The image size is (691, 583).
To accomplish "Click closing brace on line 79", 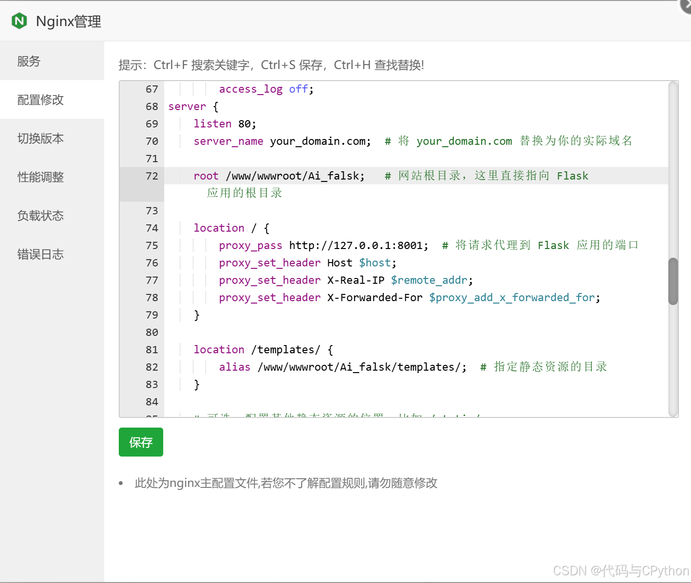I will click(197, 315).
